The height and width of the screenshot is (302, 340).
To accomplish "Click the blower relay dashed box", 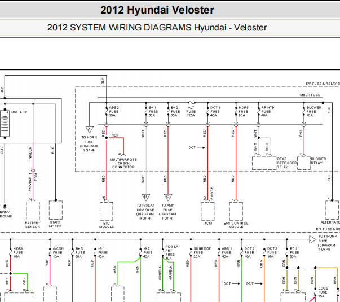I will coord(304,163).
